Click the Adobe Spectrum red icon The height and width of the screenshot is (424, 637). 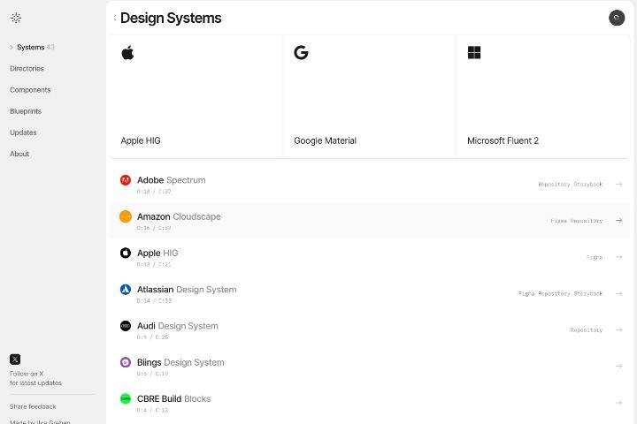click(126, 180)
